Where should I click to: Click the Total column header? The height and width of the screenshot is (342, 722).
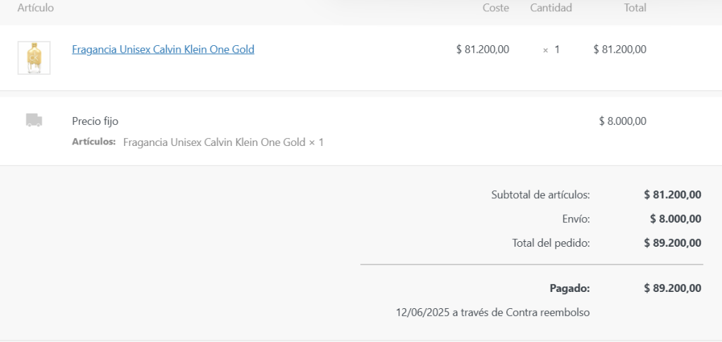[635, 8]
